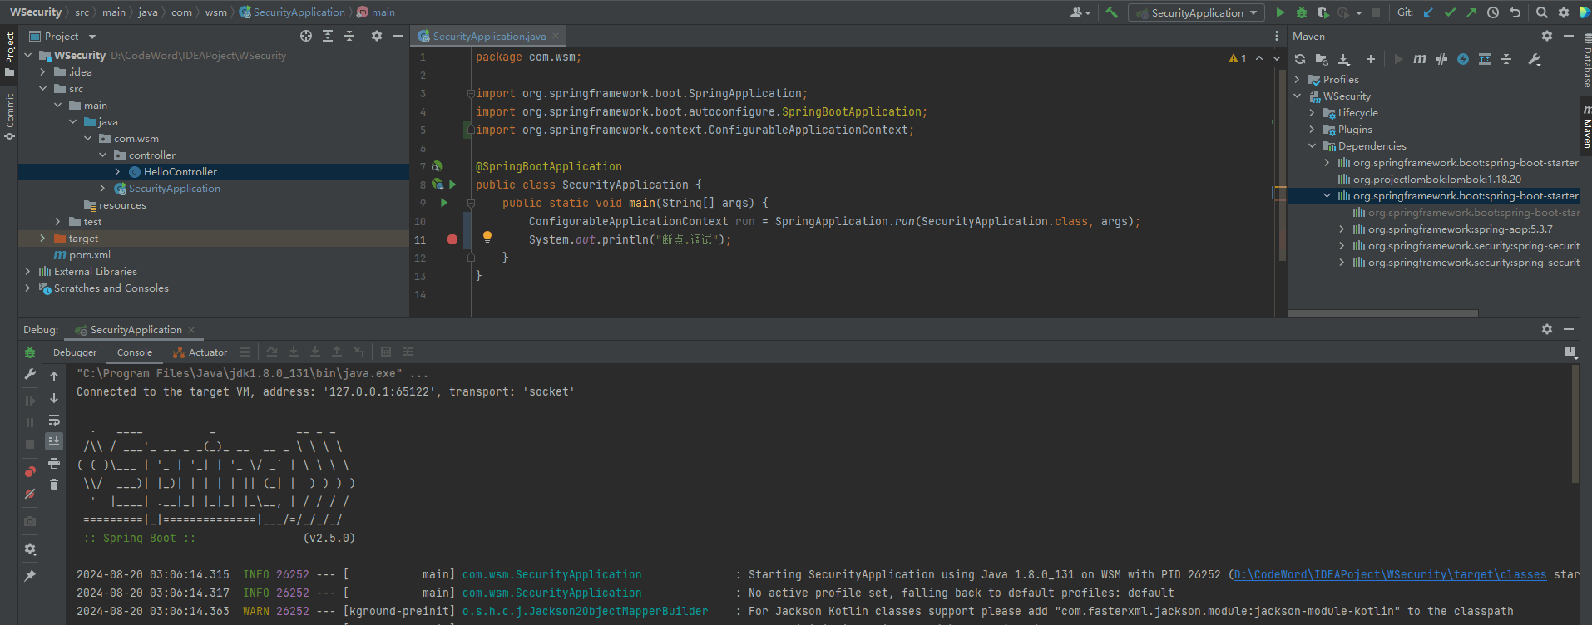Click the green Run button
The height and width of the screenshot is (625, 1592).
point(1280,12)
